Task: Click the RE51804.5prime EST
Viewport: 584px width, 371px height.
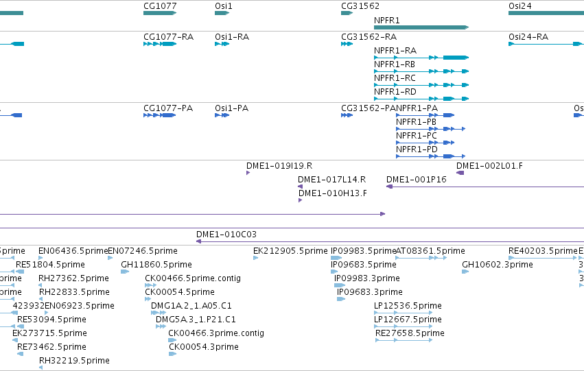Action: click(20, 272)
